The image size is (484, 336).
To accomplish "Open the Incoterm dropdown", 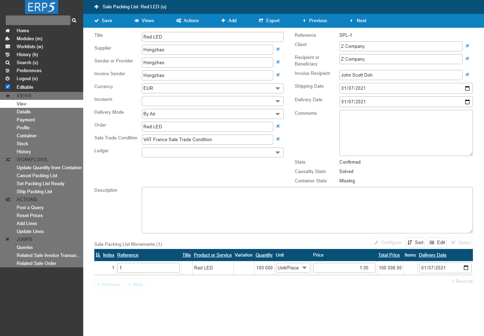I will (x=213, y=101).
